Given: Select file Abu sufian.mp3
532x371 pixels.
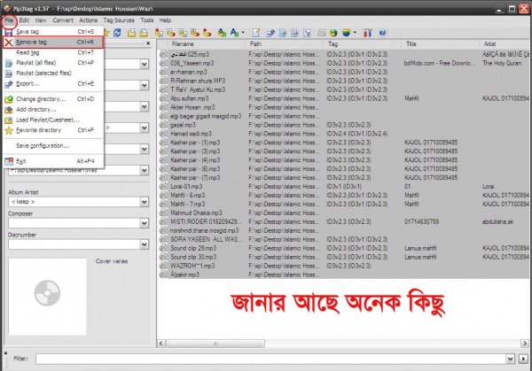Looking at the screenshot, I should tap(190, 98).
